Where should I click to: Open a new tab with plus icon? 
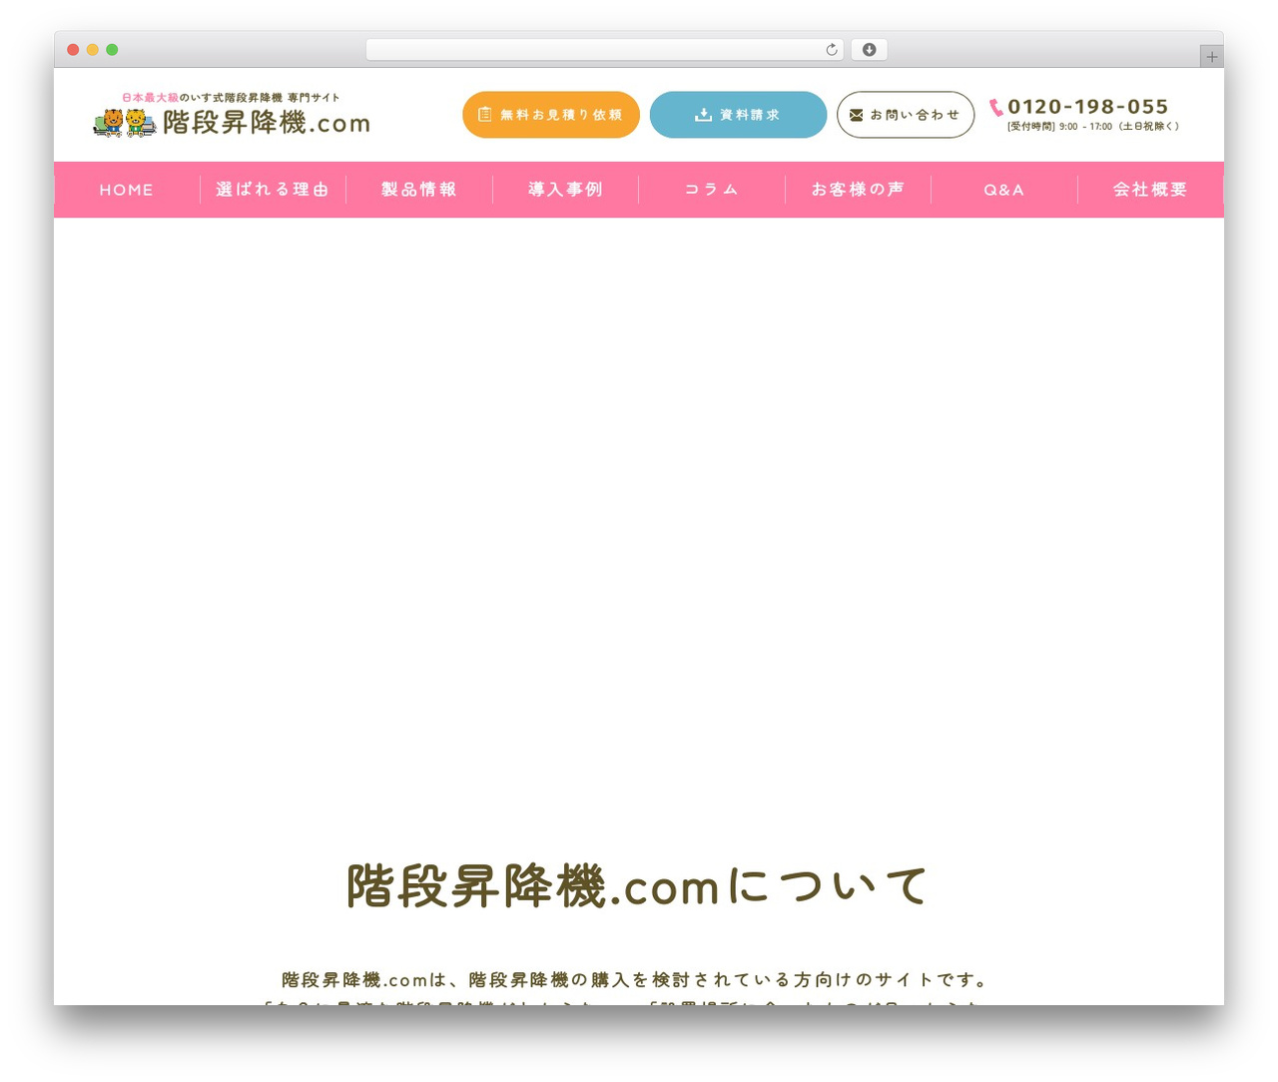1212,57
